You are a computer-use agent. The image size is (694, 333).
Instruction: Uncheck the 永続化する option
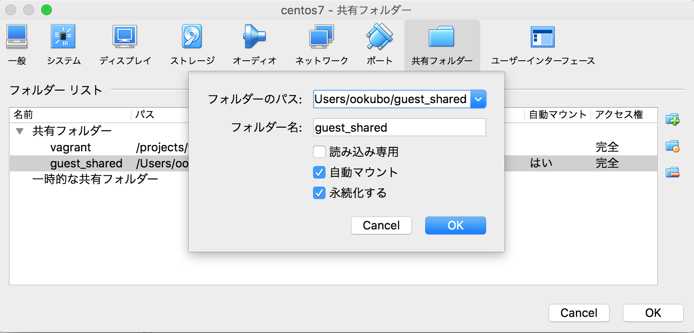coord(319,193)
